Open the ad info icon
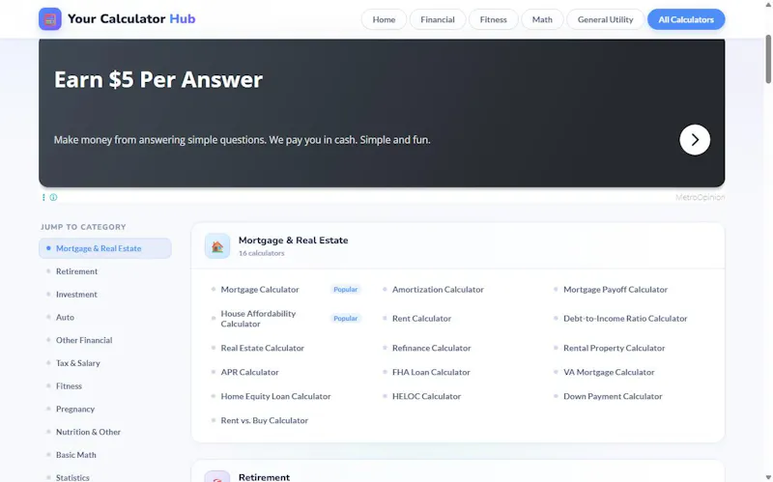 pyautogui.click(x=53, y=197)
